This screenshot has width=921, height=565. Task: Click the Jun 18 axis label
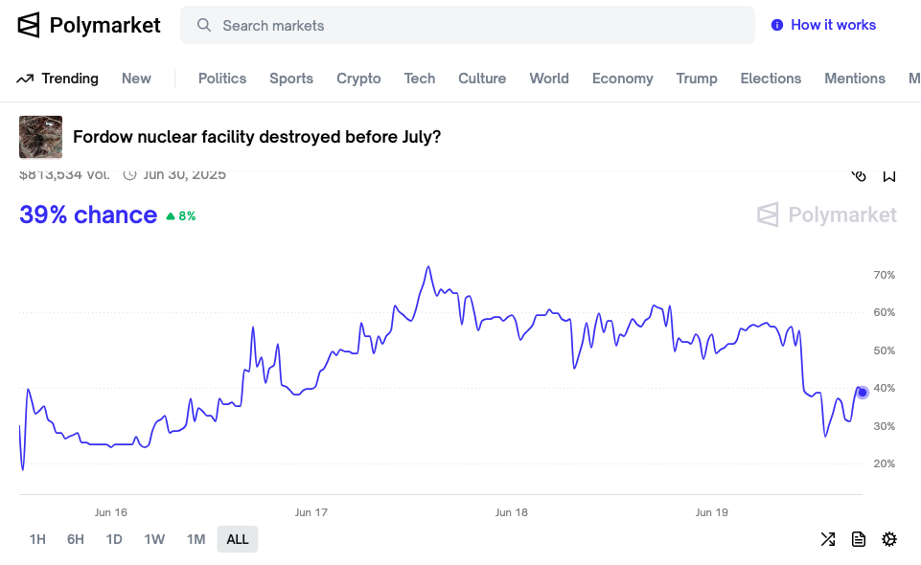512,512
